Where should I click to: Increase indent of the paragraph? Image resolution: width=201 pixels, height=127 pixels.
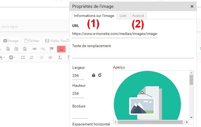tap(50, 57)
